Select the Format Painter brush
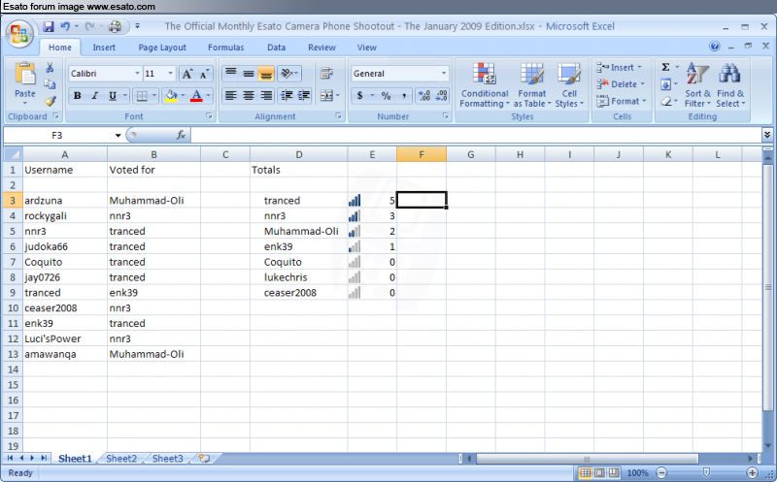777x482 pixels. tap(51, 101)
